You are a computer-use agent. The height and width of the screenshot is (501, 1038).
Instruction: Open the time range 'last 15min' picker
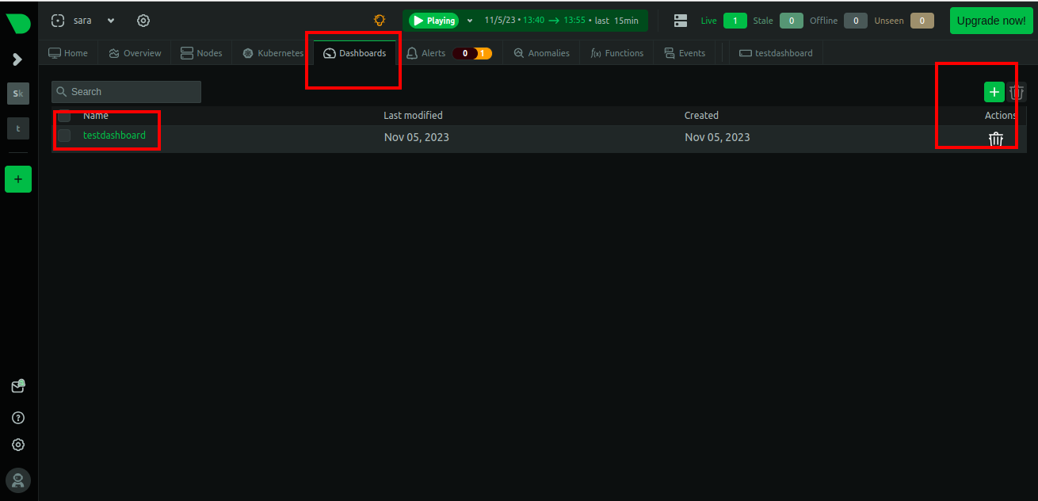click(x=562, y=21)
